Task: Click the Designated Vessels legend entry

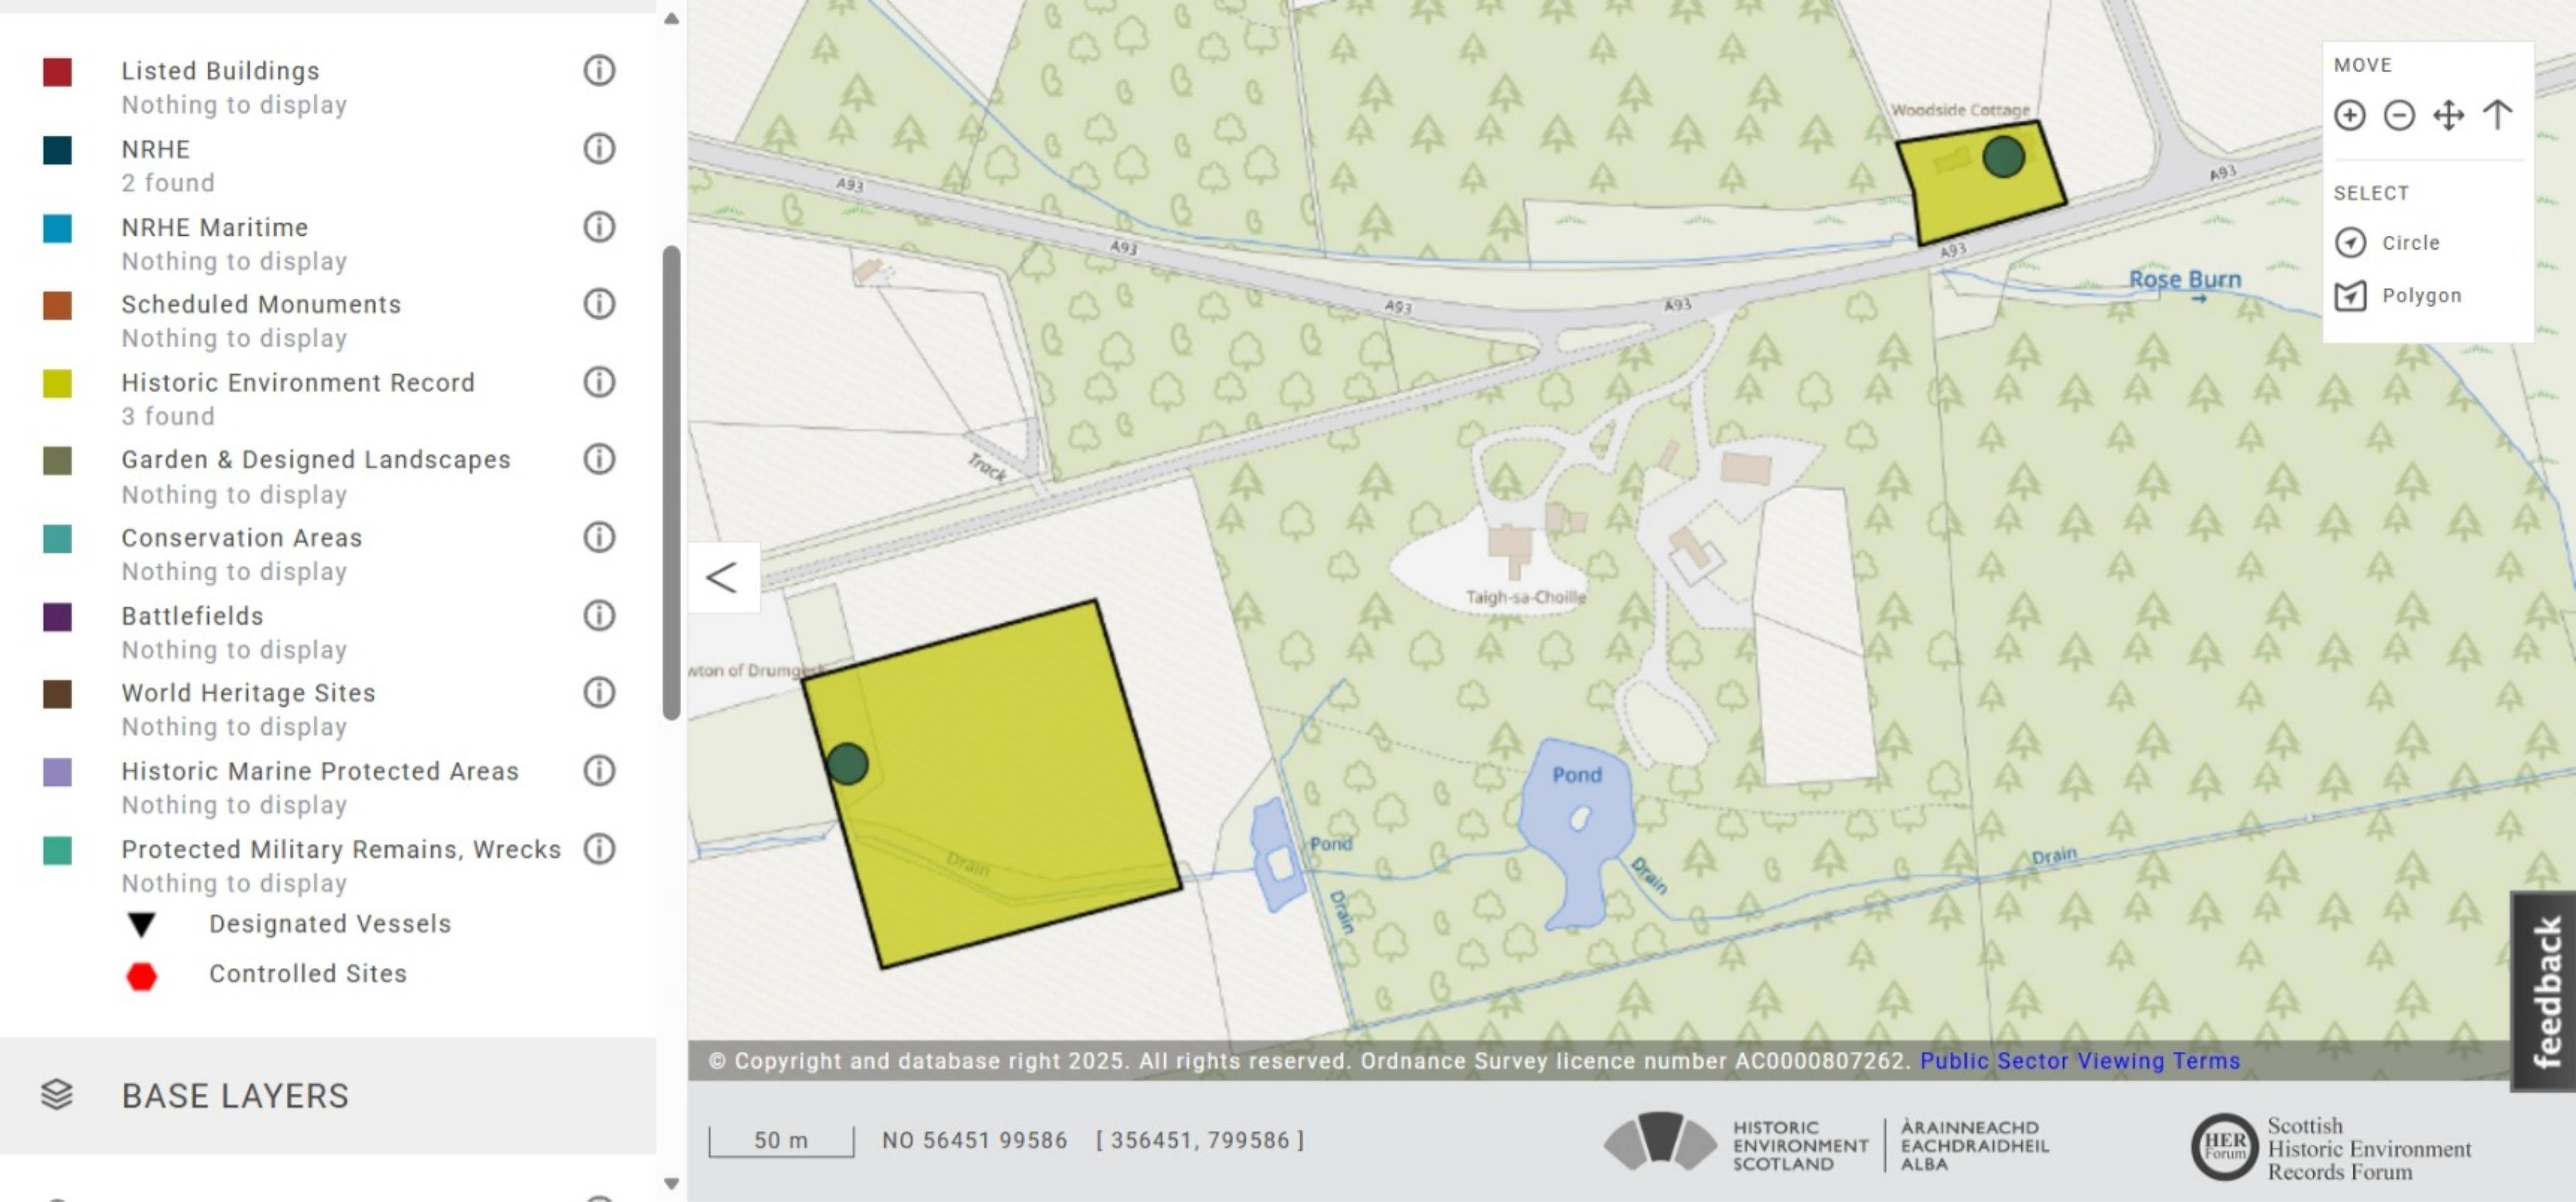Action: click(289, 923)
